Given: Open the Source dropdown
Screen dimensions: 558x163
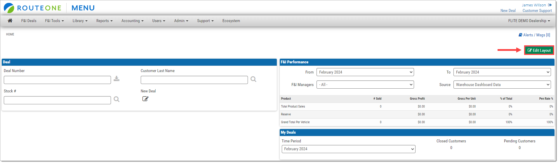Looking at the screenshot, I should click(502, 85).
